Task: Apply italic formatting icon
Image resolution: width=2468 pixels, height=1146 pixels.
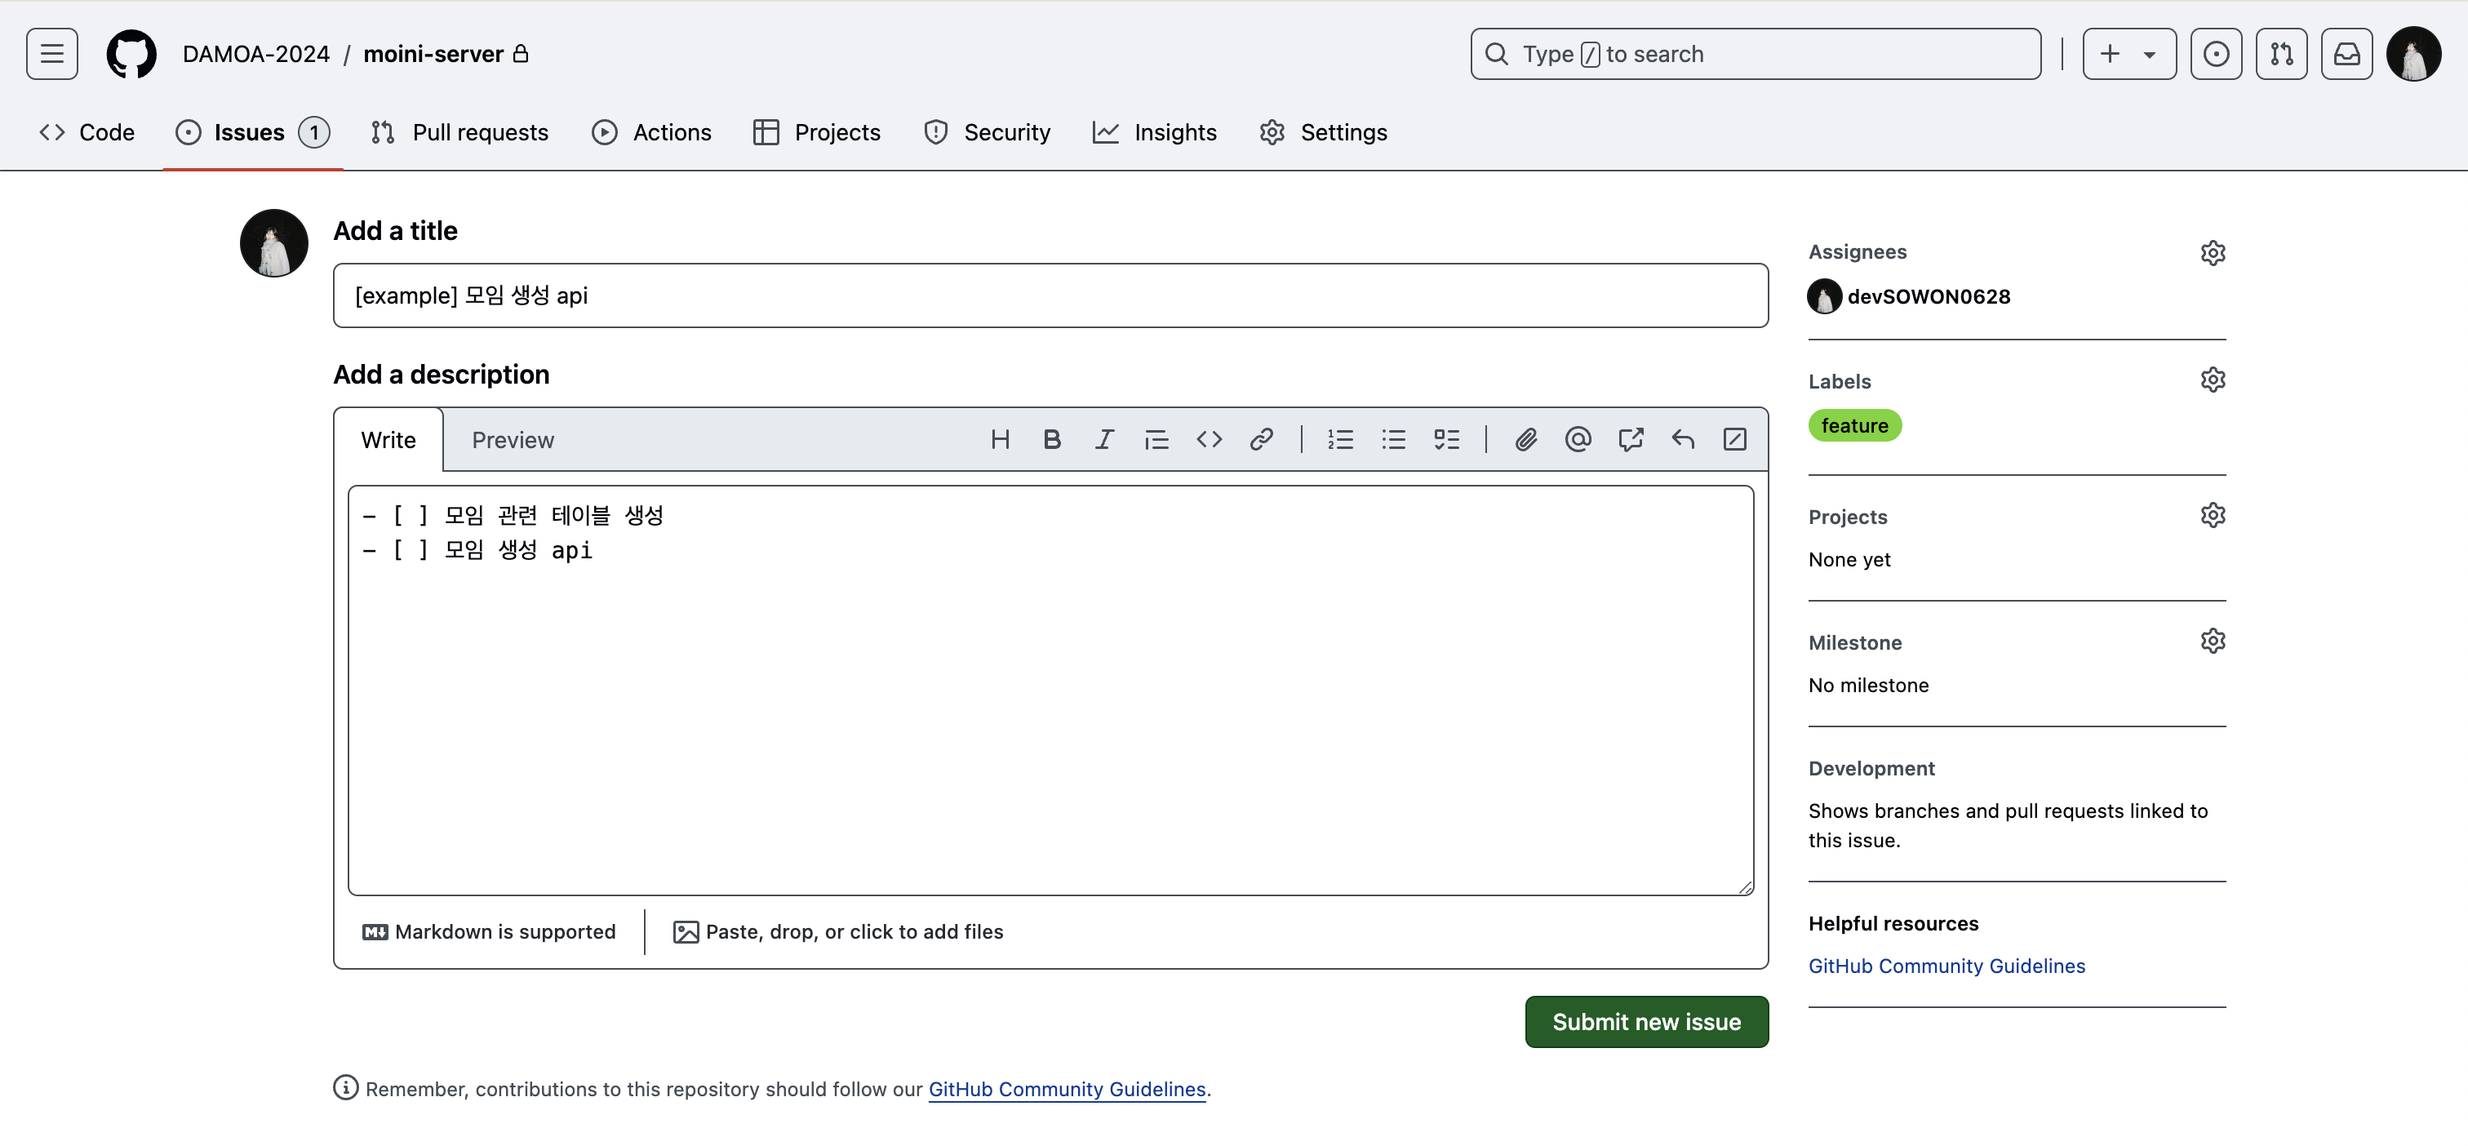Action: coord(1103,439)
